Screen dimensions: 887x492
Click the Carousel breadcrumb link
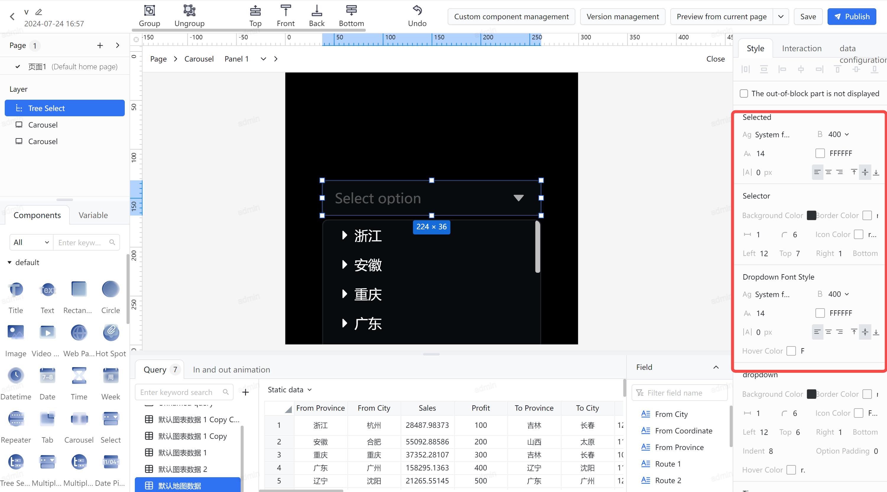[199, 59]
